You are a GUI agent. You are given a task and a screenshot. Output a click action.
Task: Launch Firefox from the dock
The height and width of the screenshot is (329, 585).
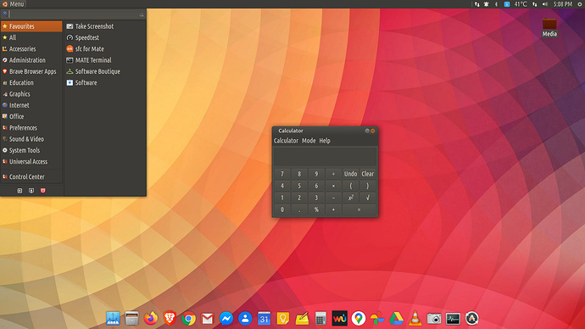(x=151, y=318)
